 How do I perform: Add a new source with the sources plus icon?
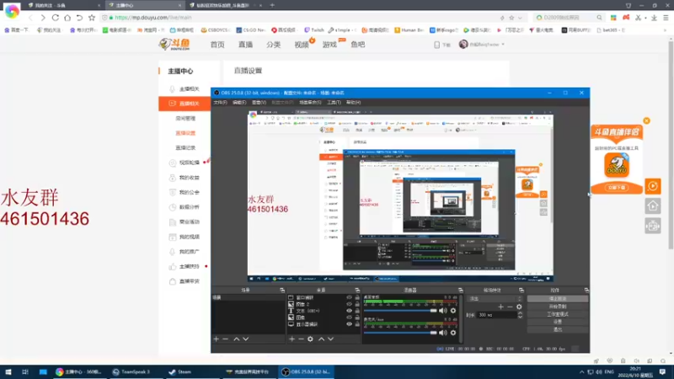click(292, 339)
